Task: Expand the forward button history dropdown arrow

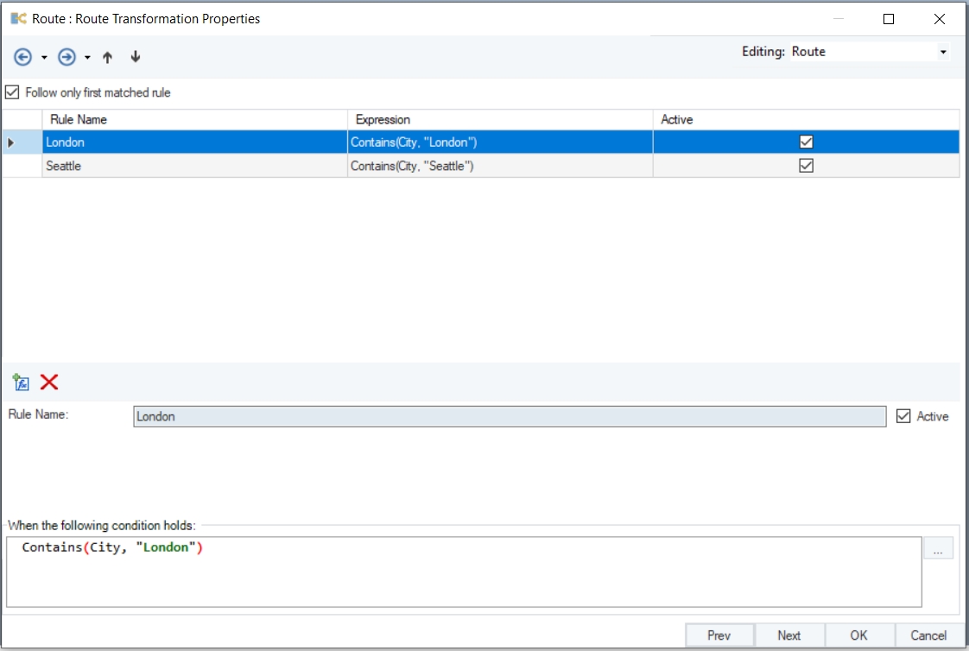Action: coord(87,58)
